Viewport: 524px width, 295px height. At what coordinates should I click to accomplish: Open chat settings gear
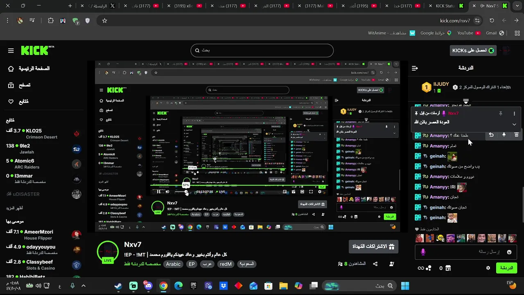[488, 268]
